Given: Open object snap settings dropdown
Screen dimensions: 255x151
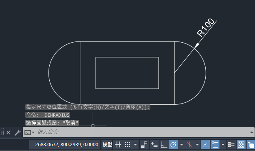Looking at the screenshot, I should tap(223, 145).
